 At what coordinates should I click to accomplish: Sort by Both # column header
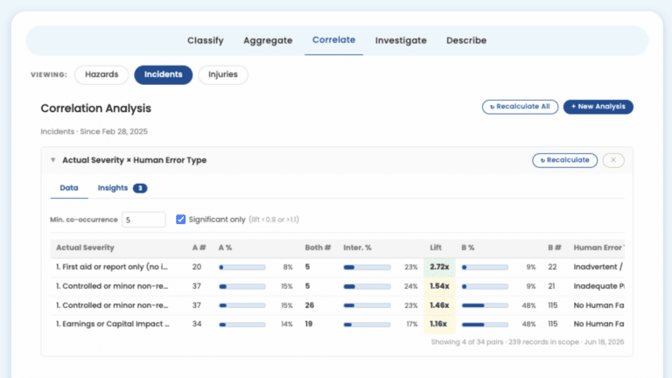point(318,248)
